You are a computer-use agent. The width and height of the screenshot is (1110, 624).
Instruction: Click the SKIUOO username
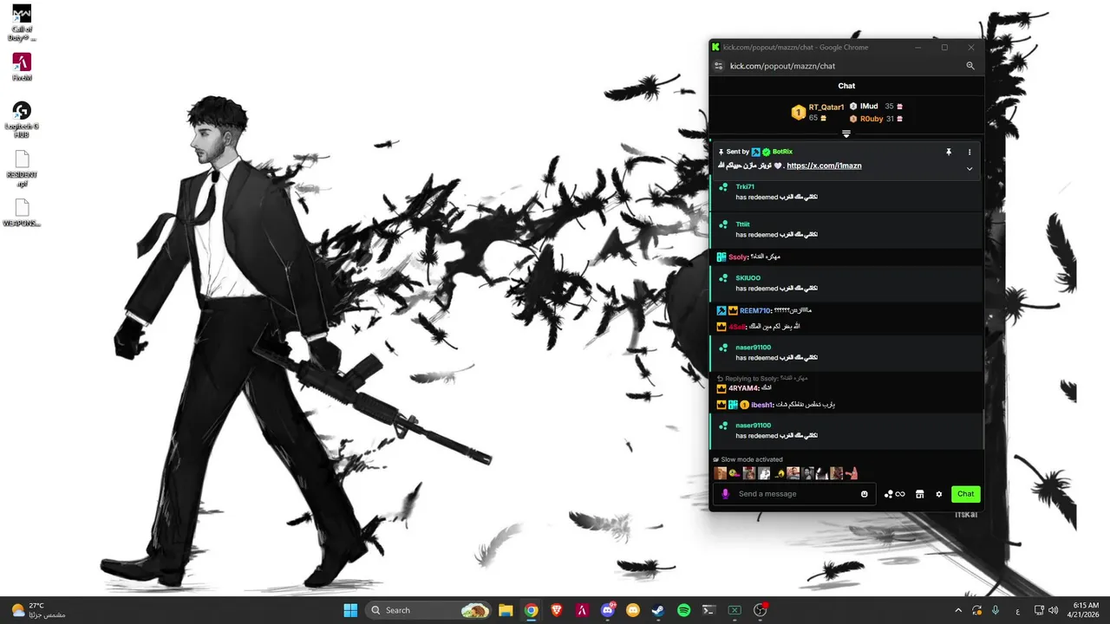click(748, 278)
